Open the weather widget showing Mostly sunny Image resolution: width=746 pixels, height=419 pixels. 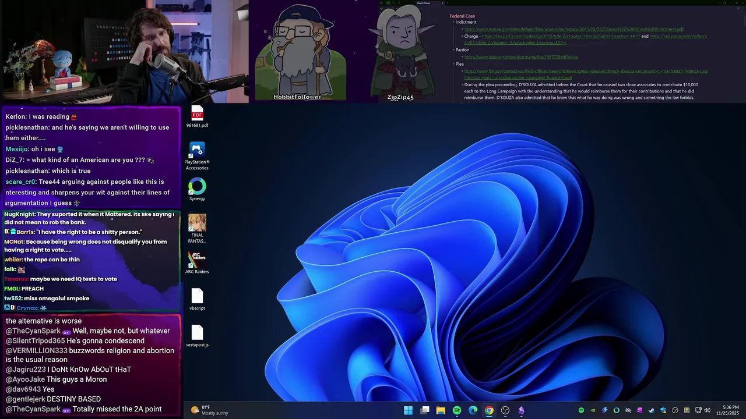click(209, 410)
